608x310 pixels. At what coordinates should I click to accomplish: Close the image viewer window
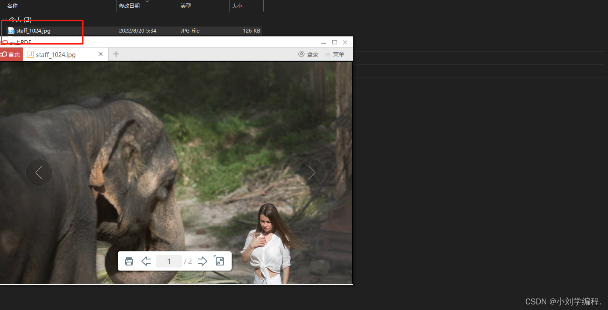point(345,42)
